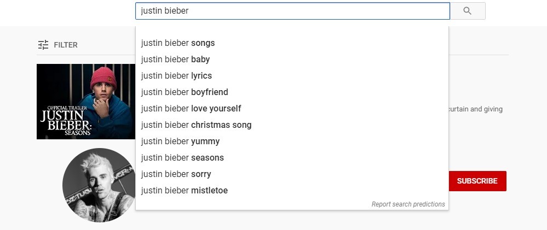Choose 'justin bieber lyrics' suggestion
547x230 pixels.
coord(292,76)
